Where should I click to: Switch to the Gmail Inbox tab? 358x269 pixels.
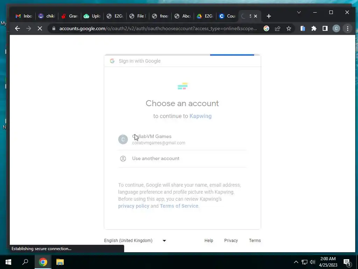click(24, 16)
